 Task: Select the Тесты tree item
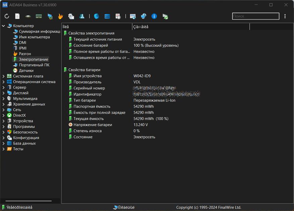tap(18, 149)
